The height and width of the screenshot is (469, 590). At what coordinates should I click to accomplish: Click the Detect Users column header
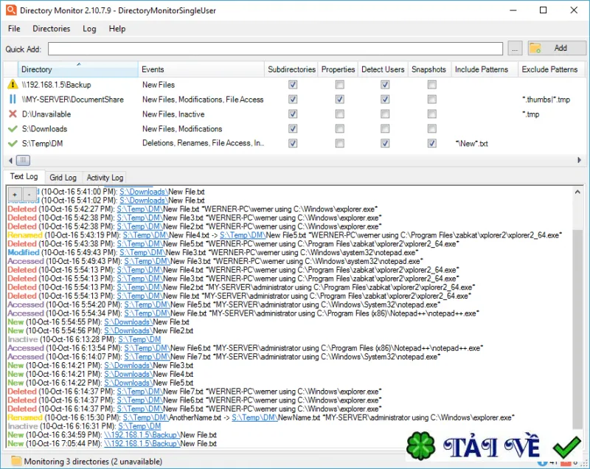(x=383, y=69)
